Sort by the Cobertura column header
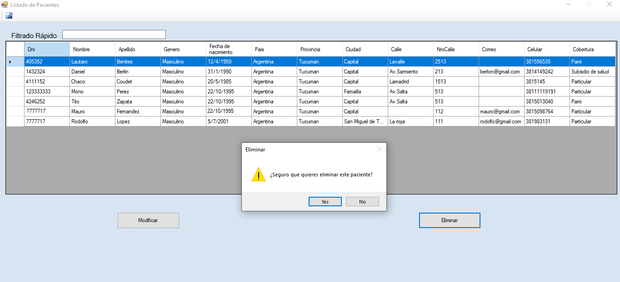Viewport: 620px width, 282px height. click(592, 49)
